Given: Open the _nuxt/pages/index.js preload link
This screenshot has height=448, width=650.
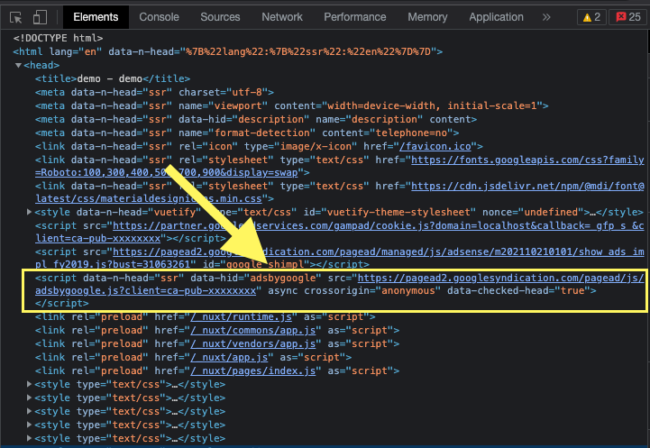Looking at the screenshot, I should 252,370.
